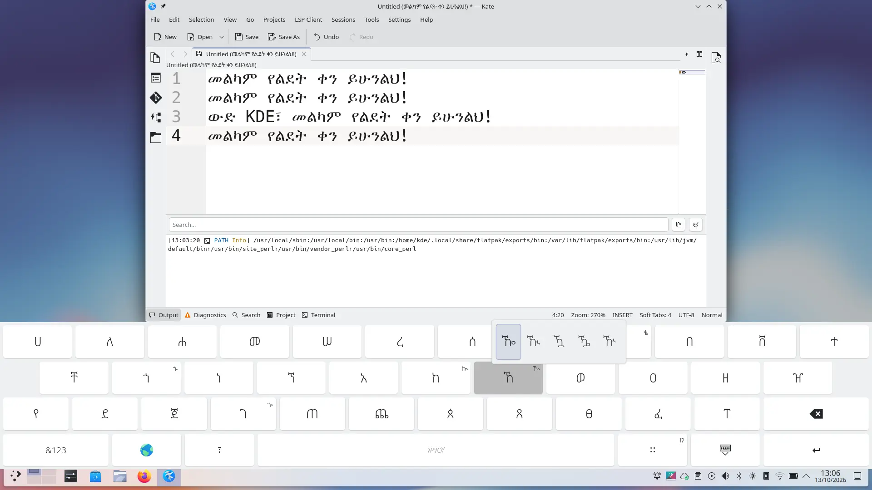The width and height of the screenshot is (872, 490).
Task: Open the Tools menu
Action: point(372,20)
